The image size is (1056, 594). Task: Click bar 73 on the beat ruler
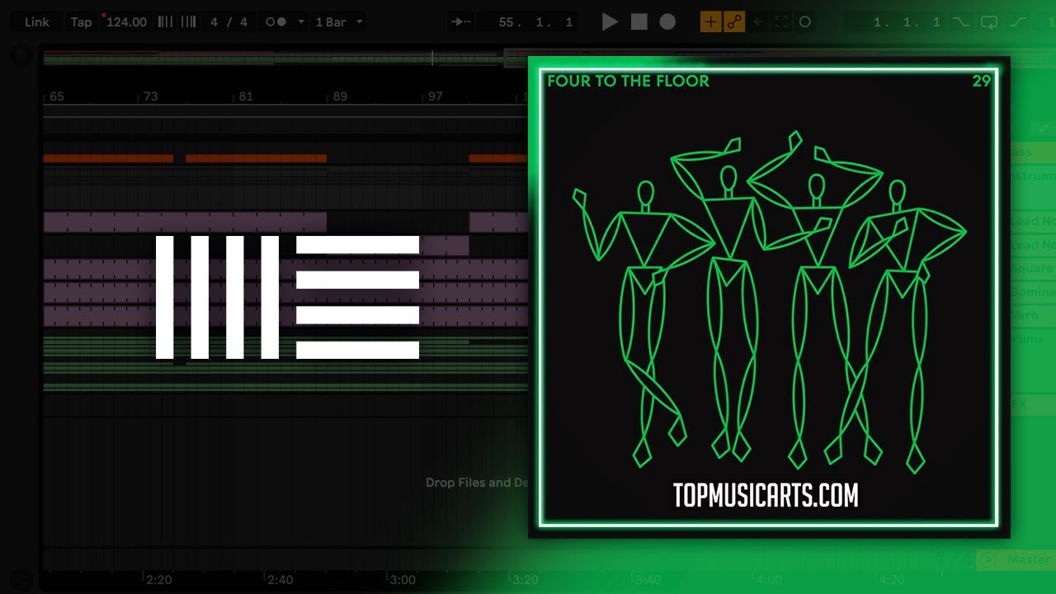click(x=150, y=97)
